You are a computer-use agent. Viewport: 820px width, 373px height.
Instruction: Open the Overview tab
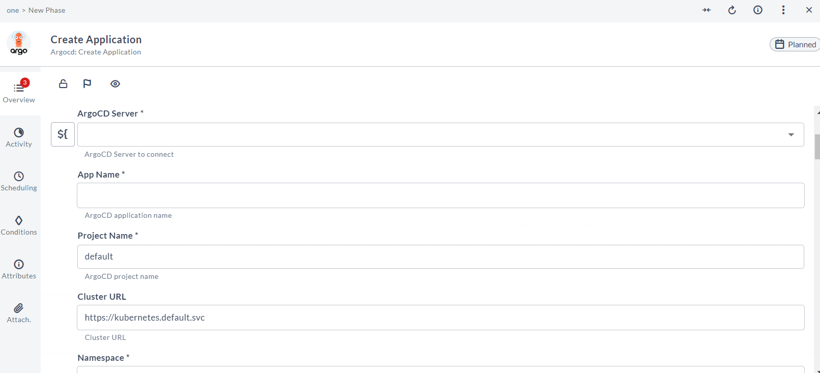click(19, 92)
